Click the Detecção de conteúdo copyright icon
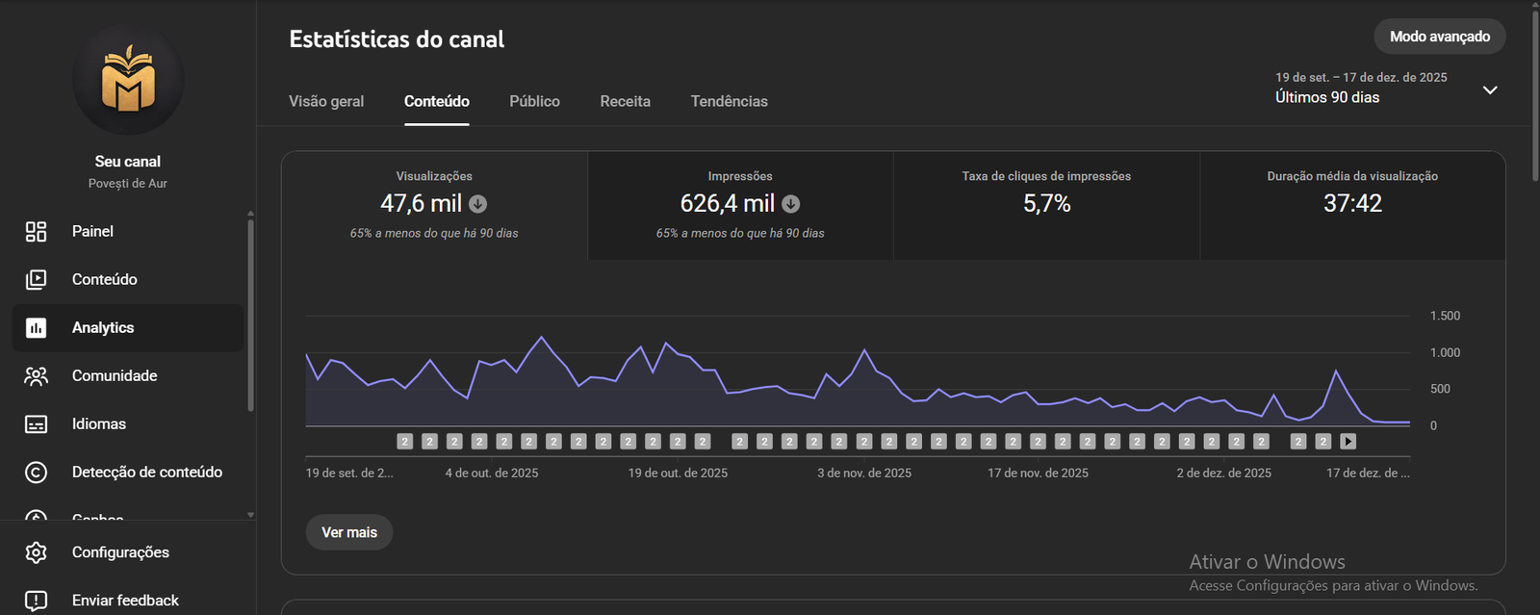1540x615 pixels. pos(36,473)
